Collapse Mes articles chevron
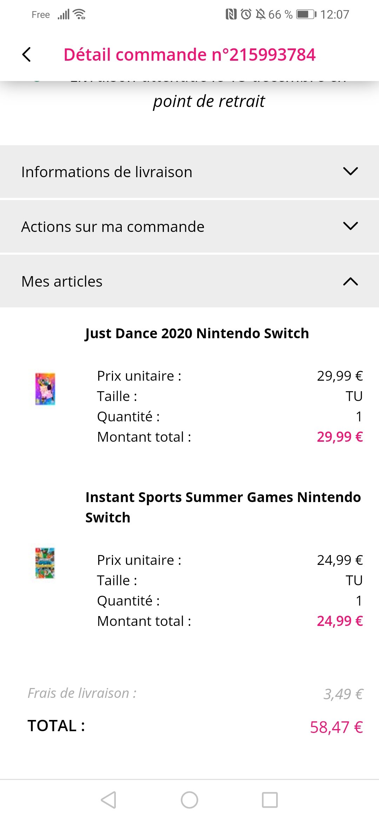The image size is (379, 821). pos(350,281)
